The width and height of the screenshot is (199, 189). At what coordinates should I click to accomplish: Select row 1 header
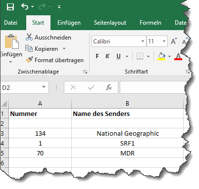(4, 113)
